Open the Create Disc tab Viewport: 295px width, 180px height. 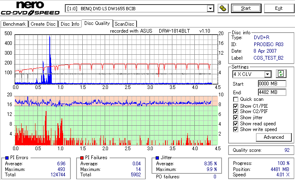43,24
